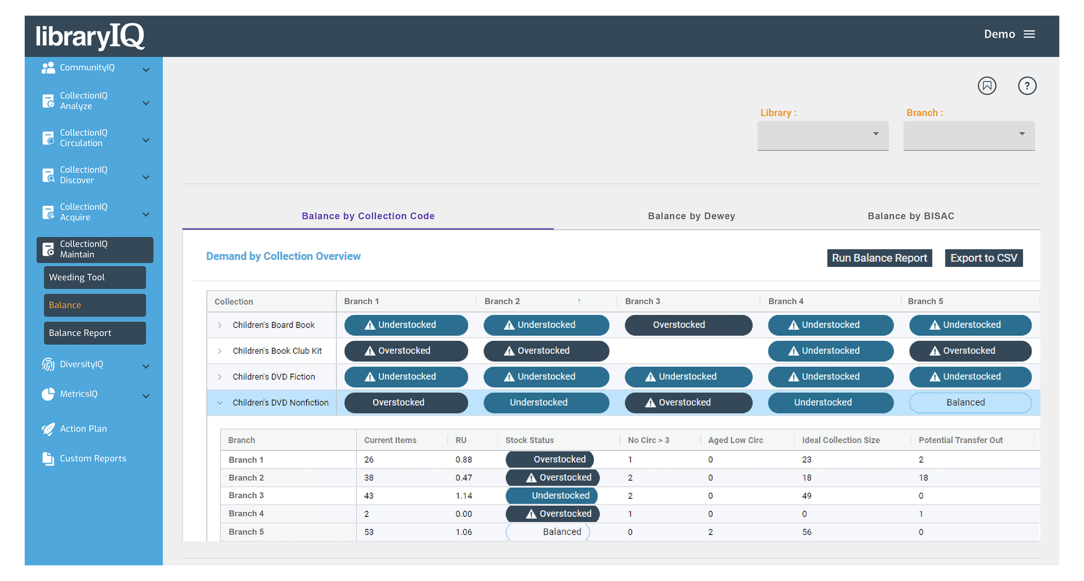1084x581 pixels.
Task: Select Weeding Tool in the sidebar
Action: tap(95, 277)
